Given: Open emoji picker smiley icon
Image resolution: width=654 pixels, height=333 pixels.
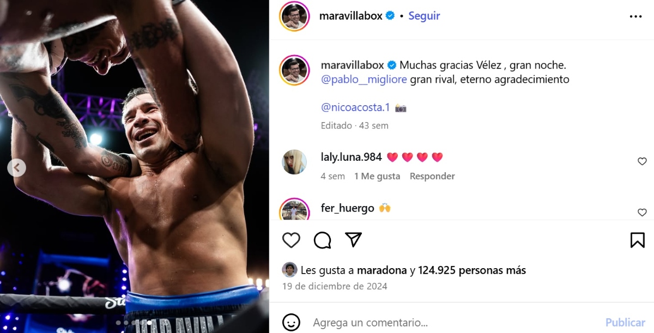Looking at the screenshot, I should [x=292, y=322].
